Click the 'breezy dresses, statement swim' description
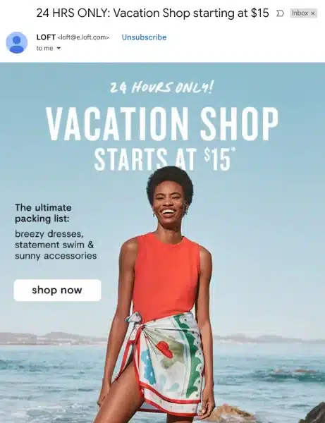The width and height of the screenshot is (325, 423). [56, 245]
